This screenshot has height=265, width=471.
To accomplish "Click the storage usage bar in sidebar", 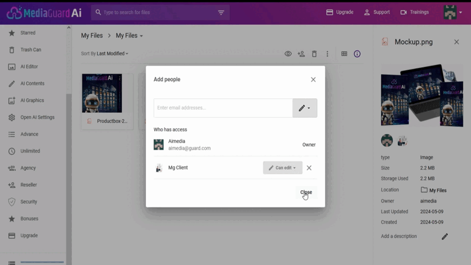I will 42,262.
